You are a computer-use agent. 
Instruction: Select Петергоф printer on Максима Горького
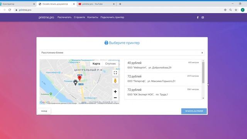tap(163, 79)
